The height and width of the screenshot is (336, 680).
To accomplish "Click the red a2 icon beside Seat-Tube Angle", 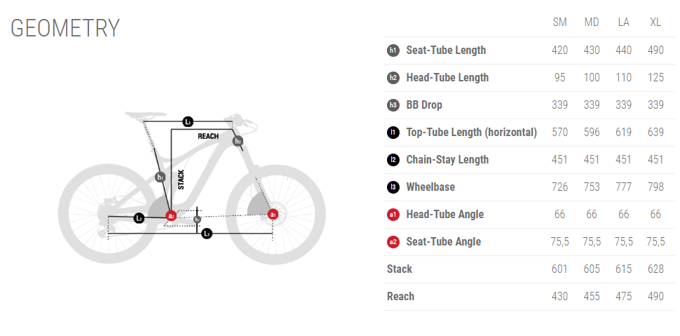I will coord(393,242).
